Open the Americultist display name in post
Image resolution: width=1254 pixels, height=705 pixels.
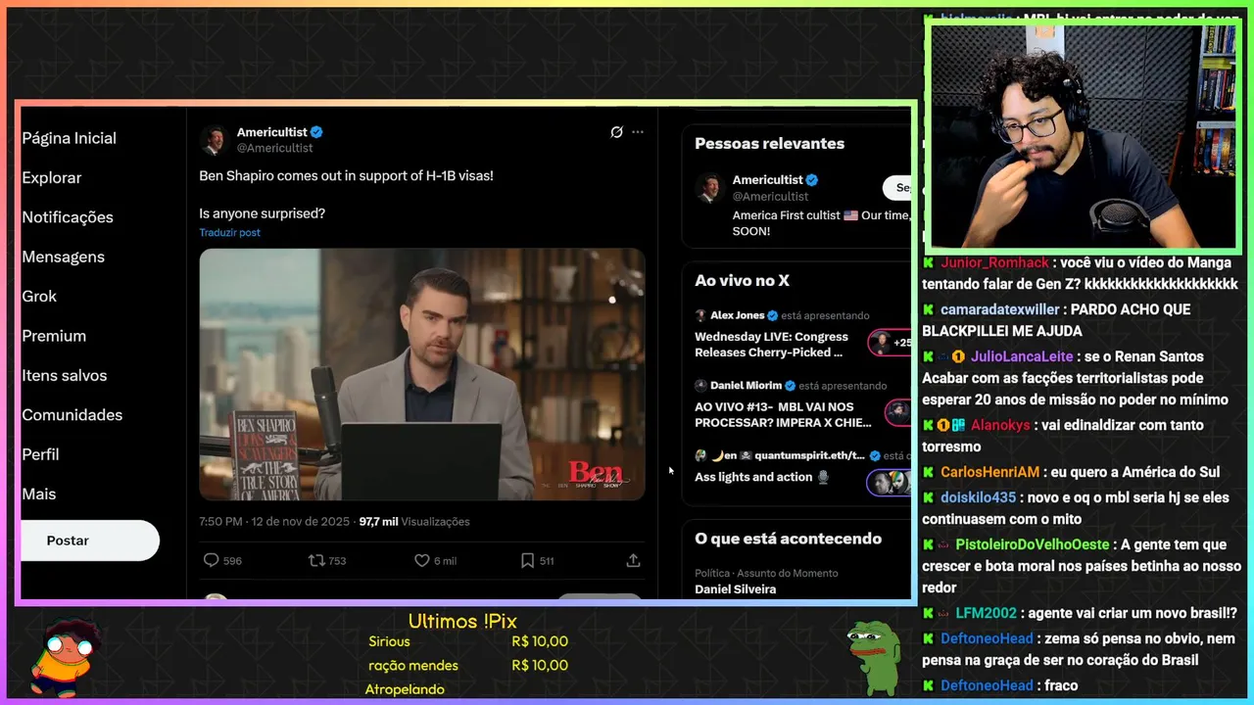coord(272,132)
